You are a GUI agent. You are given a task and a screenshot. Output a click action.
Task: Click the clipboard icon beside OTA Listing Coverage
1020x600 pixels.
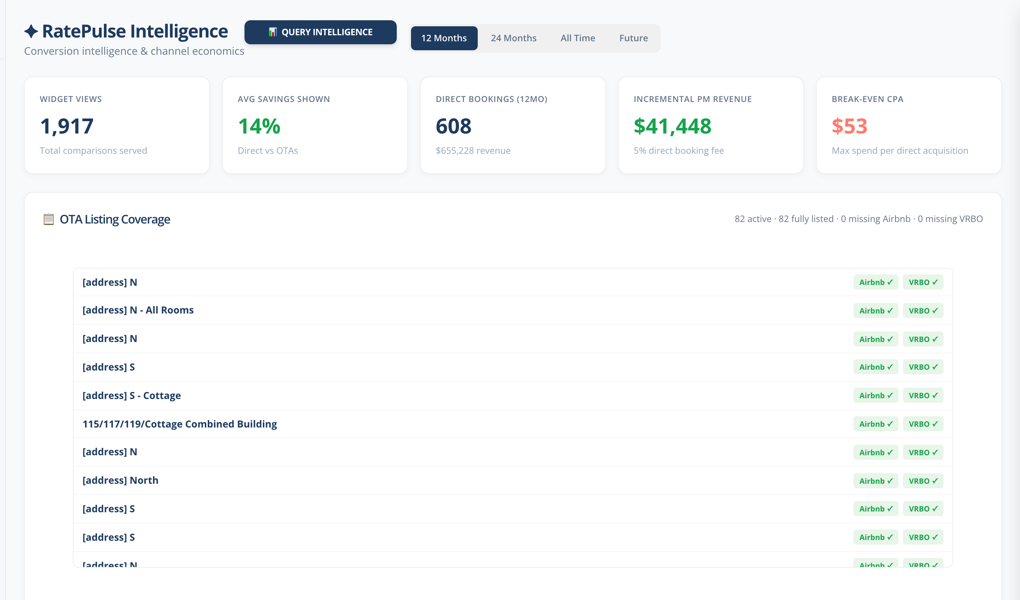coord(49,219)
